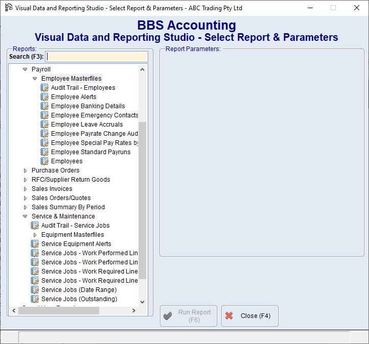
Task: Select Service Jobs (Date Range) report
Action: (x=79, y=290)
